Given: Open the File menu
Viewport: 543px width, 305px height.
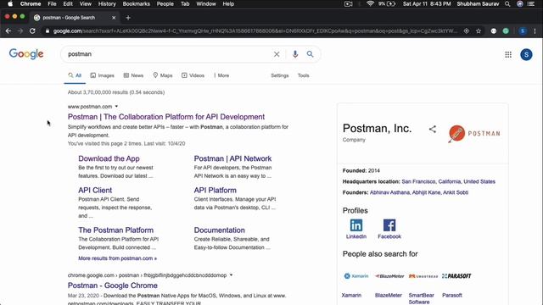Looking at the screenshot, I should [52, 3].
